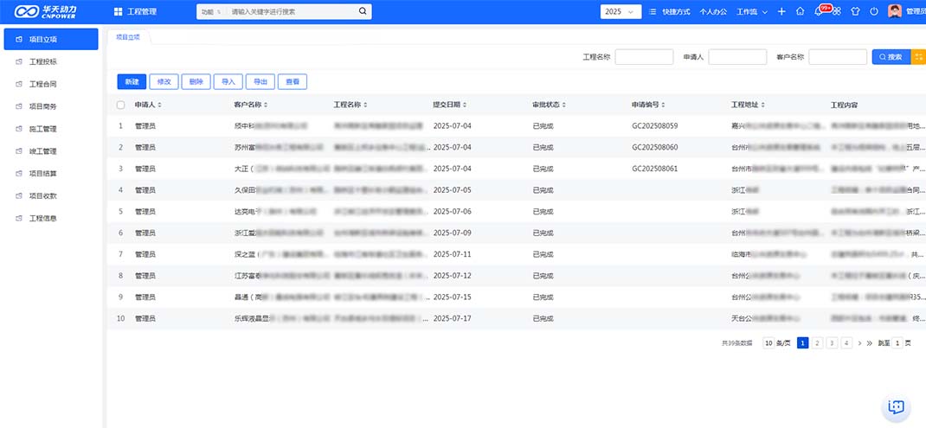926x428 pixels.
Task: Click the magnifier icon in global search
Action: pos(363,12)
